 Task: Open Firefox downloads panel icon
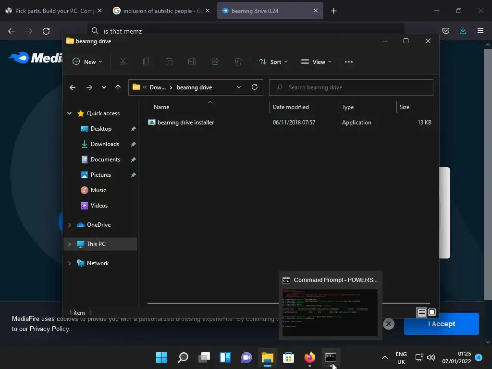[x=463, y=31]
